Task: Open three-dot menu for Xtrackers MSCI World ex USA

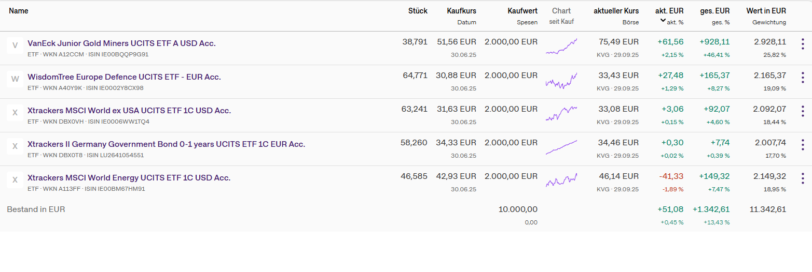Action: point(803,112)
